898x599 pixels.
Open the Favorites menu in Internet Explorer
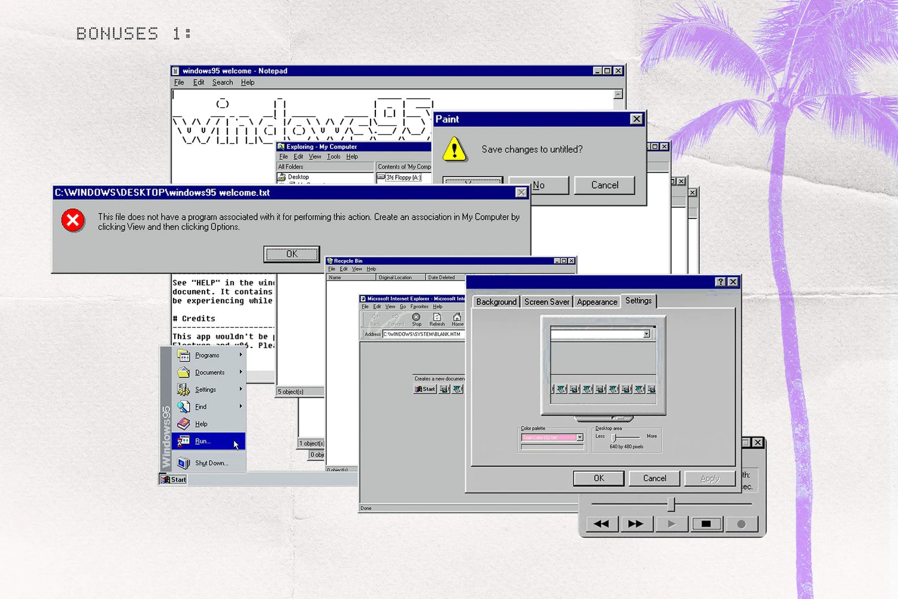point(419,306)
